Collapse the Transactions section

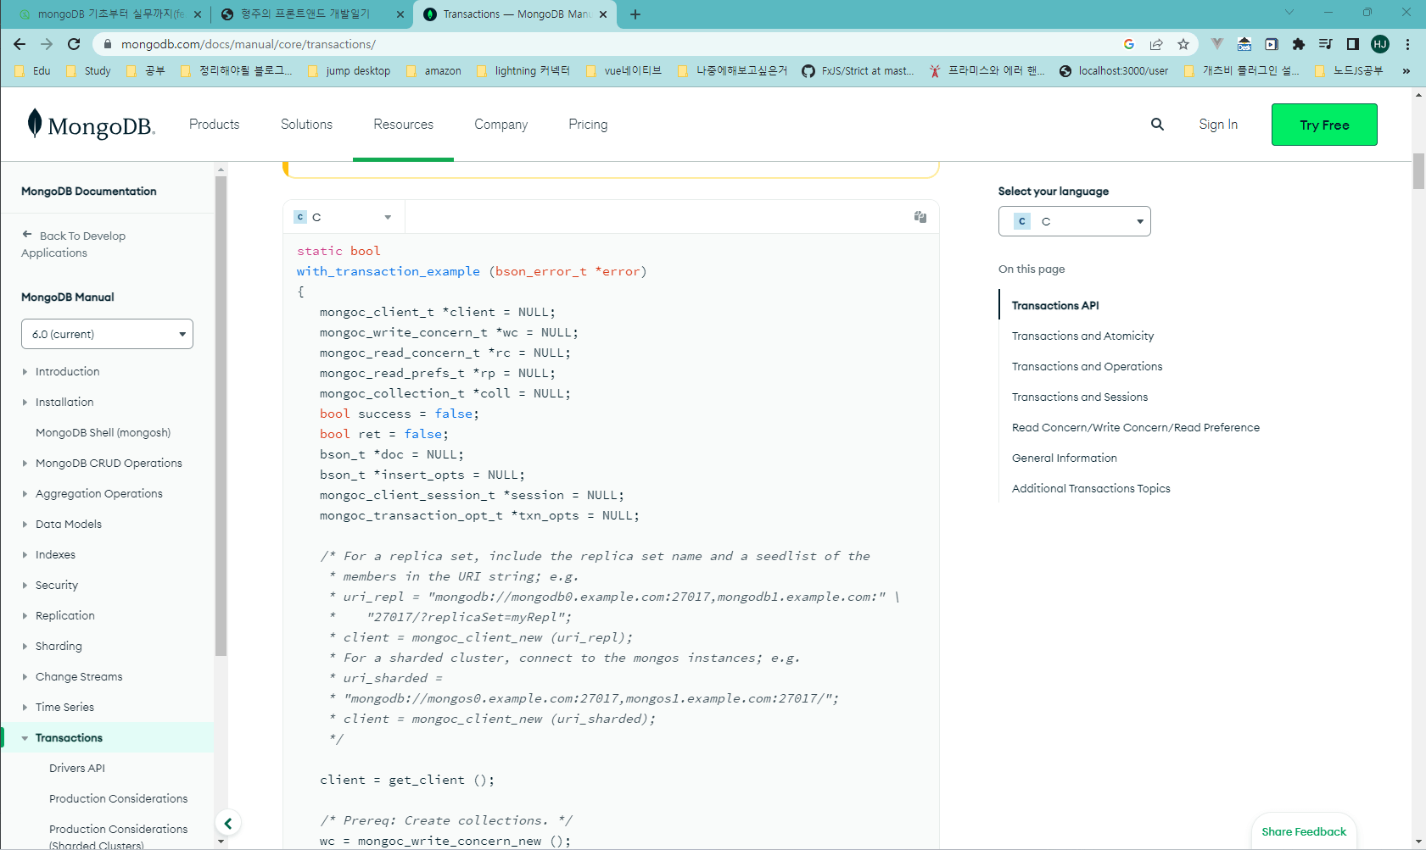click(x=25, y=738)
